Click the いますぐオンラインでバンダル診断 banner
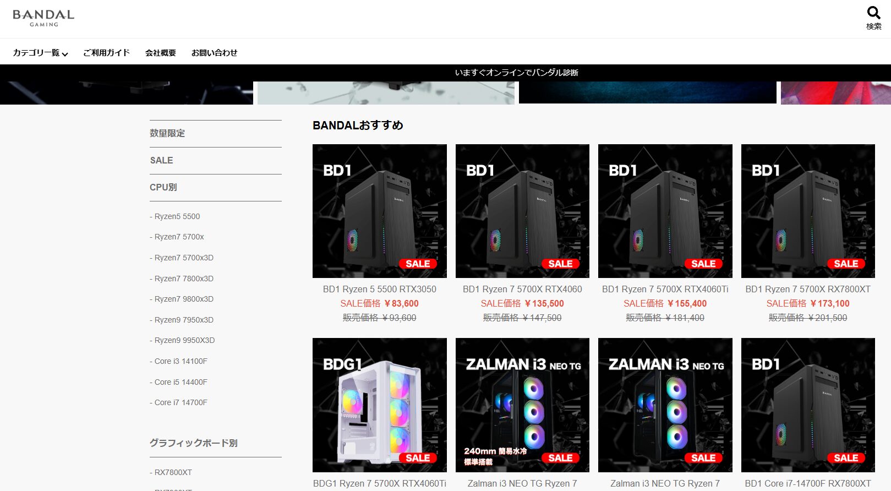The image size is (891, 491). pos(516,73)
